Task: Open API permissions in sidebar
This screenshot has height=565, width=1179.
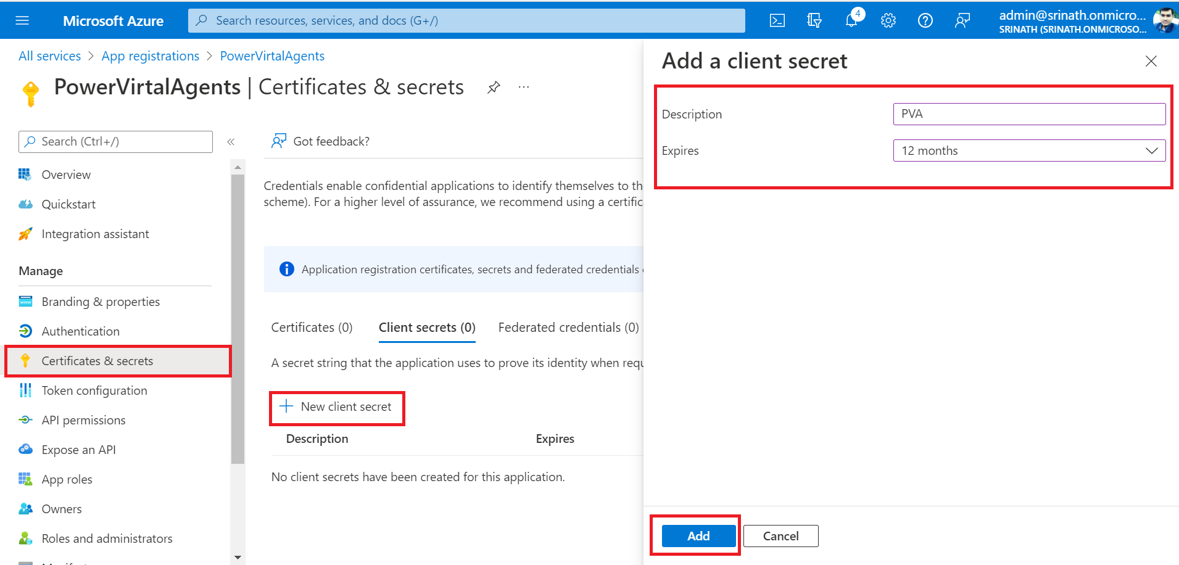Action: [83, 420]
